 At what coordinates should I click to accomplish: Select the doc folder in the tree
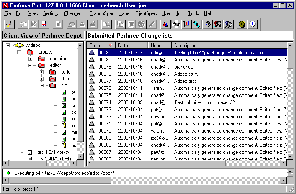[x=65, y=79]
